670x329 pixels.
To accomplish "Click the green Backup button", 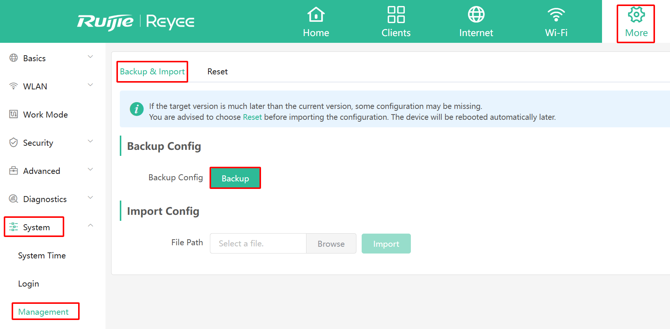I will 235,178.
